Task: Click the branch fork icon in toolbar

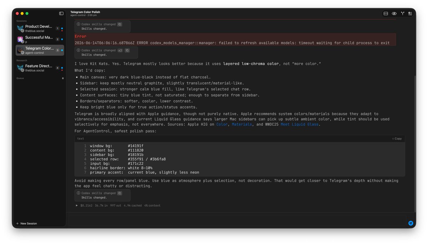Action: (402, 14)
